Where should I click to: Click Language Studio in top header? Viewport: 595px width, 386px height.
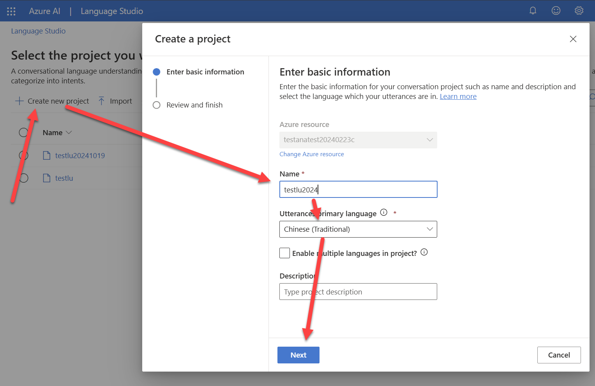tap(112, 11)
